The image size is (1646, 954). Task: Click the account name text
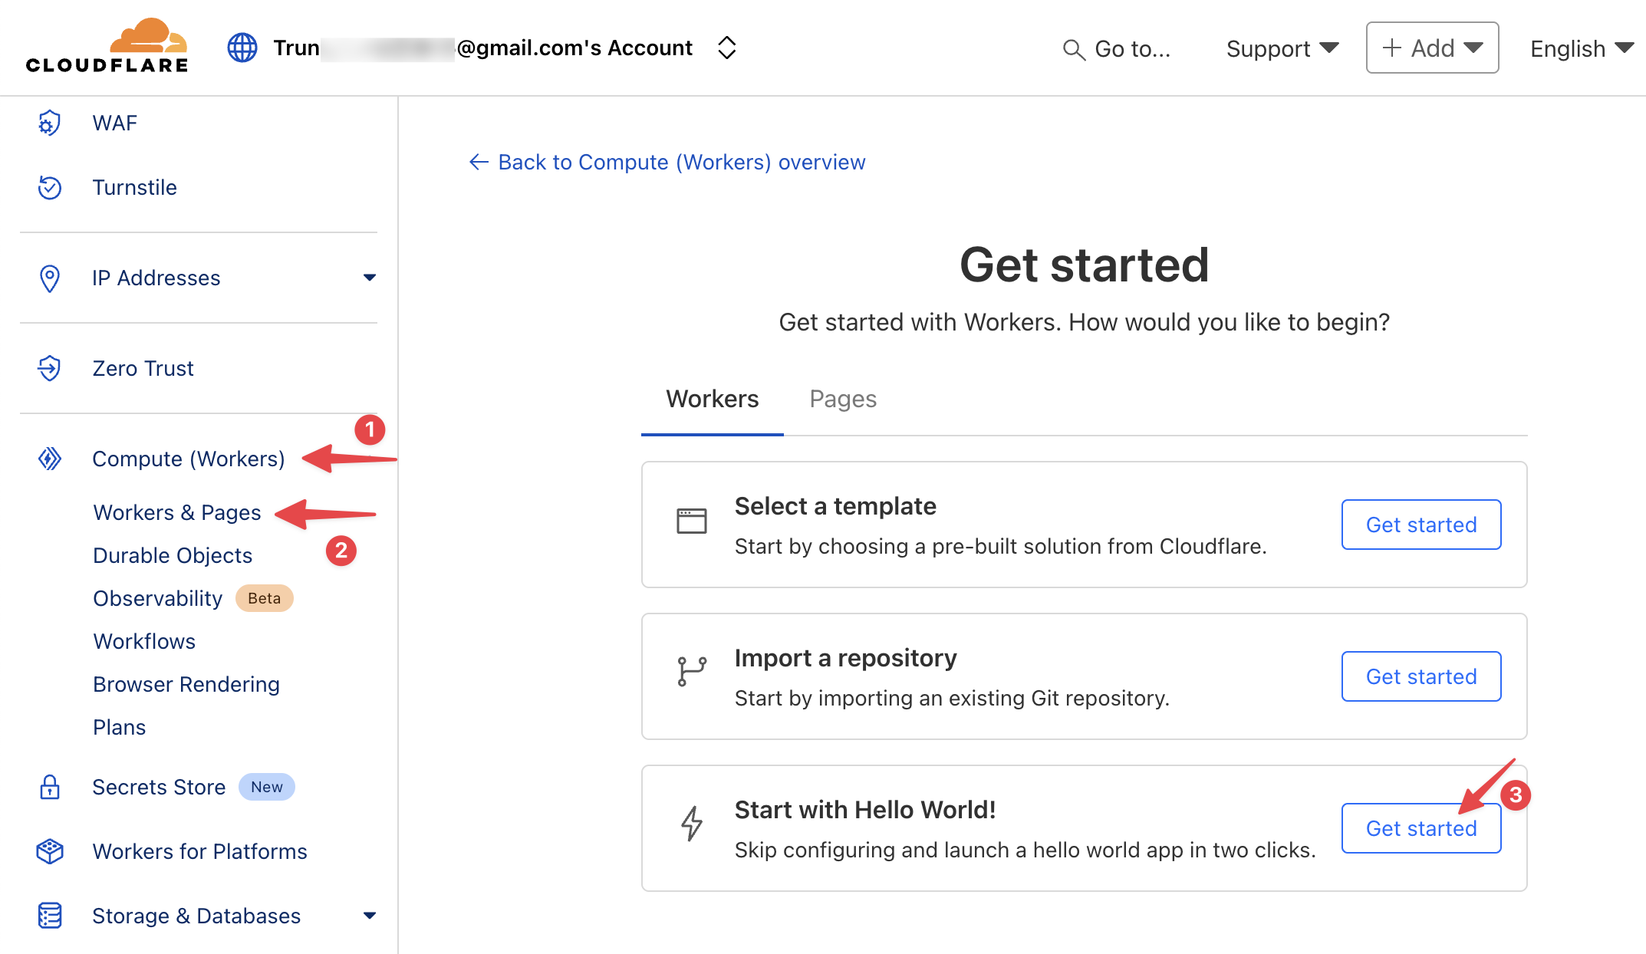pyautogui.click(x=483, y=48)
